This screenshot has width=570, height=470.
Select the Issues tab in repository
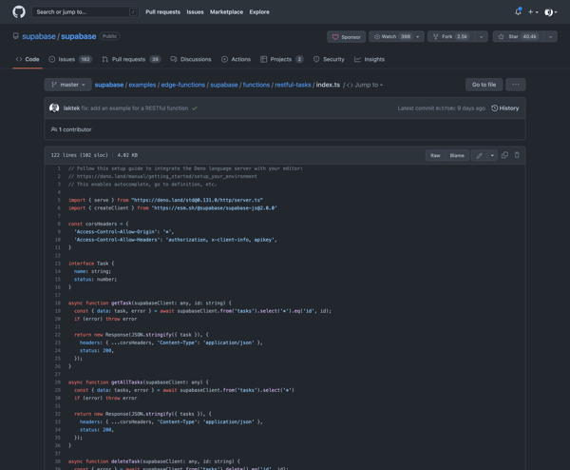(70, 59)
